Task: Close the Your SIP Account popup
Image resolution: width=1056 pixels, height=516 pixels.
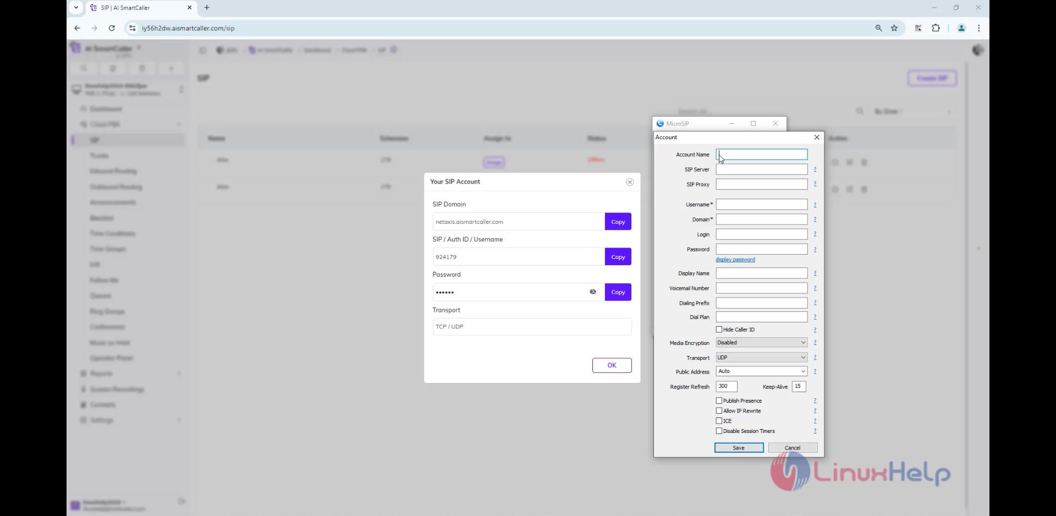Action: click(x=630, y=182)
